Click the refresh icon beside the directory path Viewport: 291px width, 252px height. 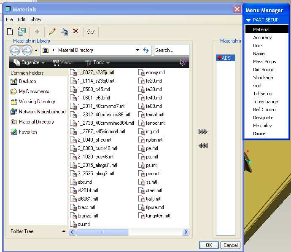(146, 50)
